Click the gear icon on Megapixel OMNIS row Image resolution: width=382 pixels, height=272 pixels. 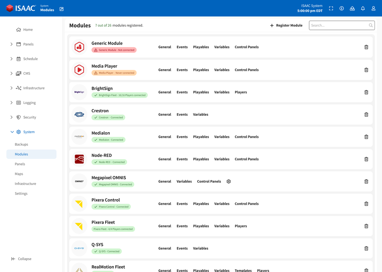pyautogui.click(x=229, y=182)
